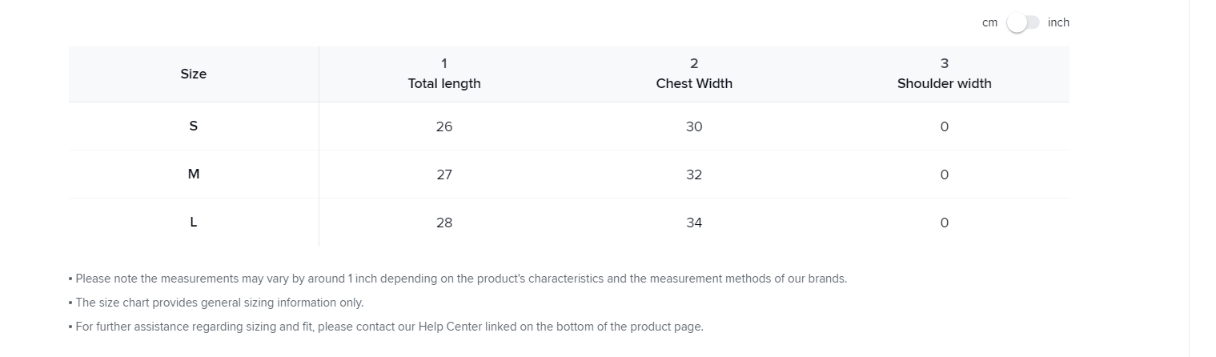Select the M size row label
1216x357 pixels.
[x=194, y=174]
